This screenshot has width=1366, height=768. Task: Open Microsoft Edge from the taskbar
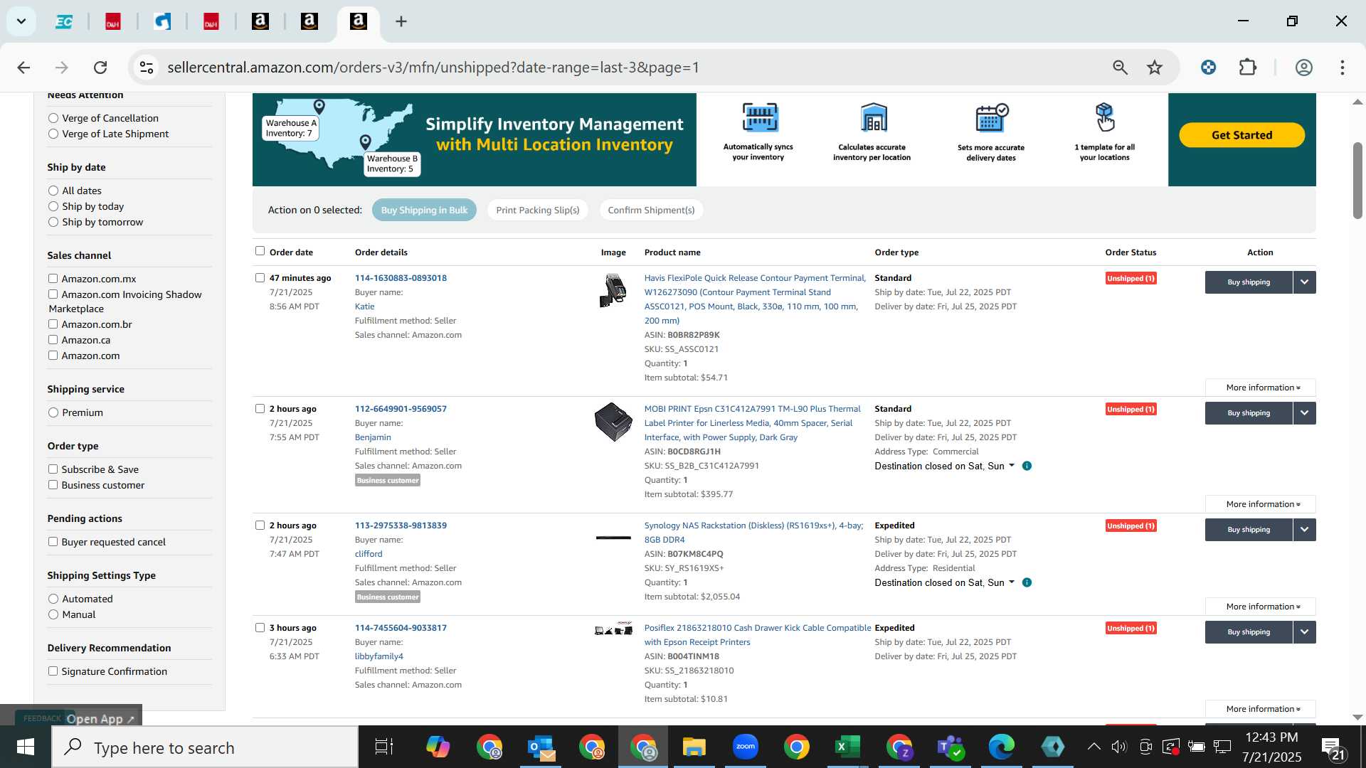click(x=1001, y=747)
